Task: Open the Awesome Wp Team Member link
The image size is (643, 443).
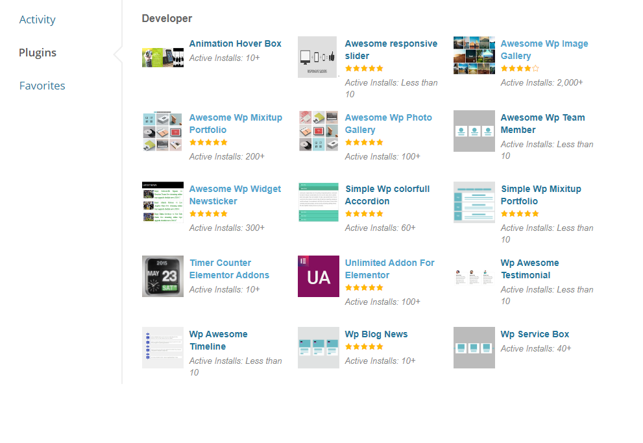Action: pyautogui.click(x=542, y=123)
